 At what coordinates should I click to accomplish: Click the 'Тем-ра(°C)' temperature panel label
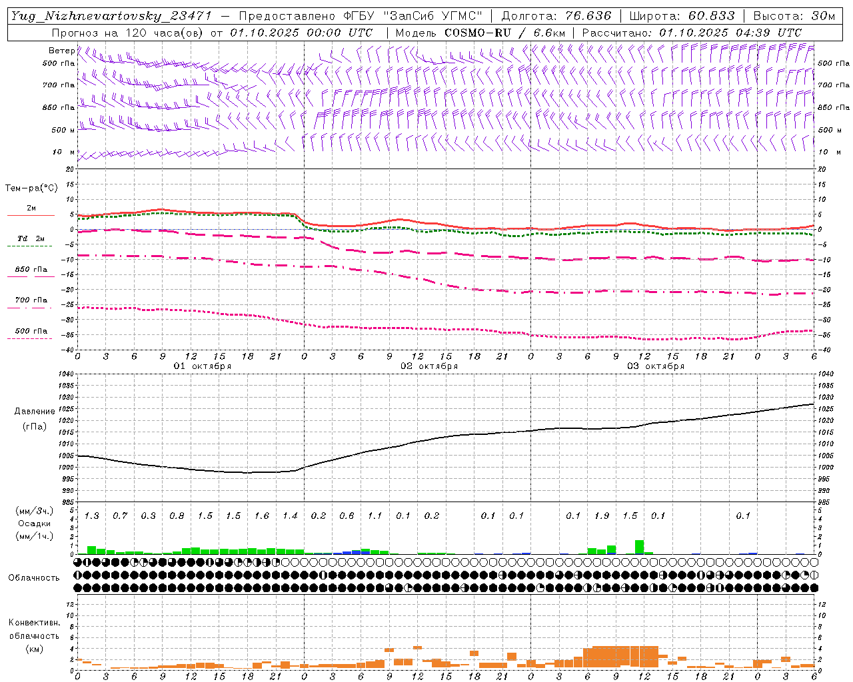pos(31,188)
